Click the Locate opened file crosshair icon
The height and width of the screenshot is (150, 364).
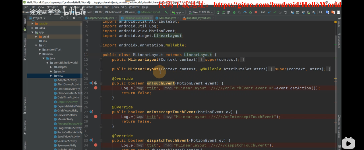pos(62,18)
